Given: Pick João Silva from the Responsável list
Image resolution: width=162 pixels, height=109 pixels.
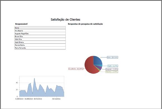Looking at the screenshot, I should [x=40, y=39].
